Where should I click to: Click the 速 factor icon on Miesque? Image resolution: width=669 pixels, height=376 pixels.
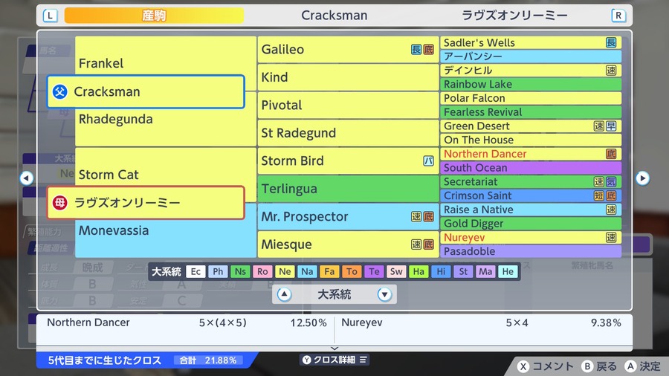coord(416,244)
